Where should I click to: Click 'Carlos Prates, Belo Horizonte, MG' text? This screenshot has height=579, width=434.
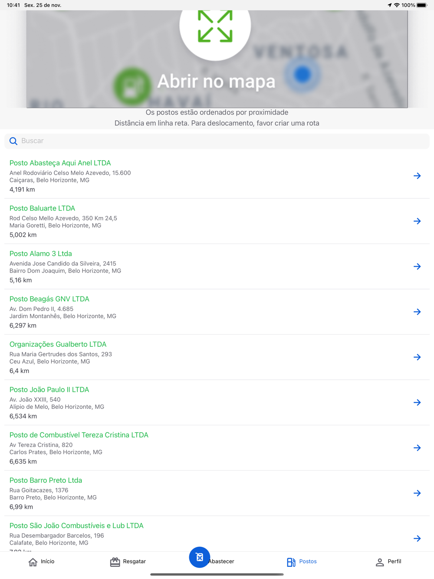click(x=56, y=452)
